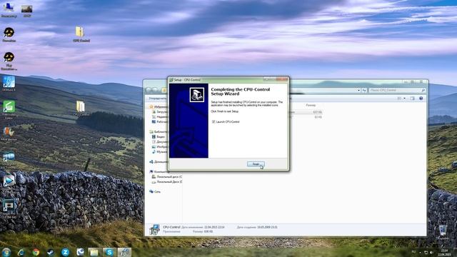
Task: Click the white crescent app taskbar icon
Action: click(x=80, y=252)
